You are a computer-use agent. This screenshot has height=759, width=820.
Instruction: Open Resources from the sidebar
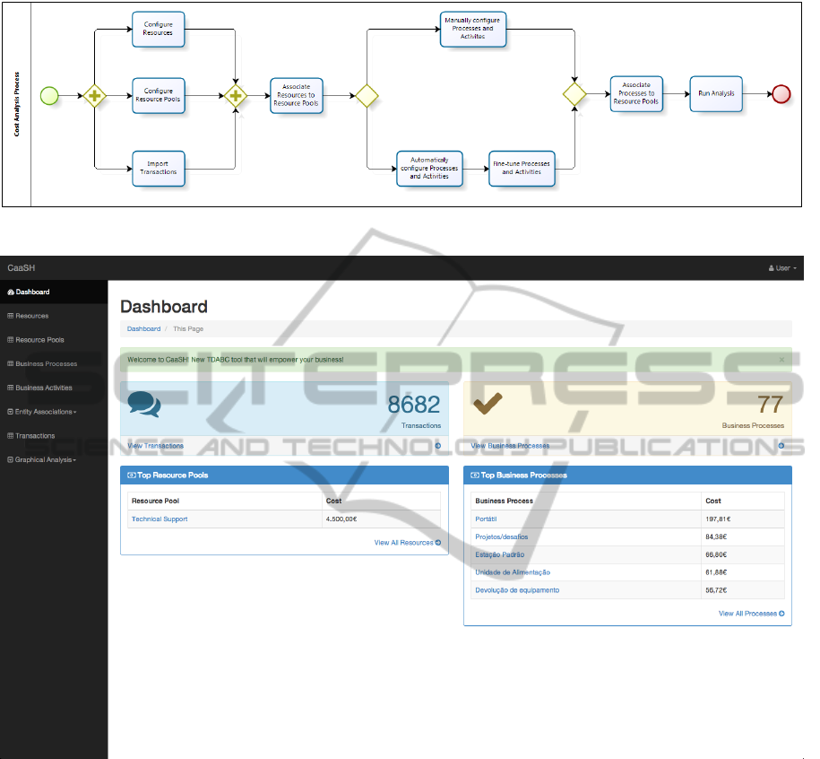pos(31,316)
